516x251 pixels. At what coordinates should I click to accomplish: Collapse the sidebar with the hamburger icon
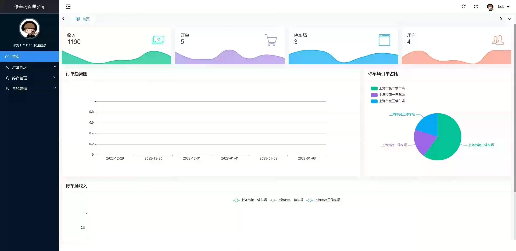click(x=68, y=6)
